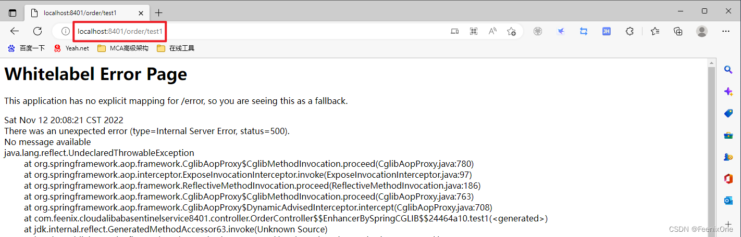View site information icon in address bar
741x237 pixels.
click(66, 31)
